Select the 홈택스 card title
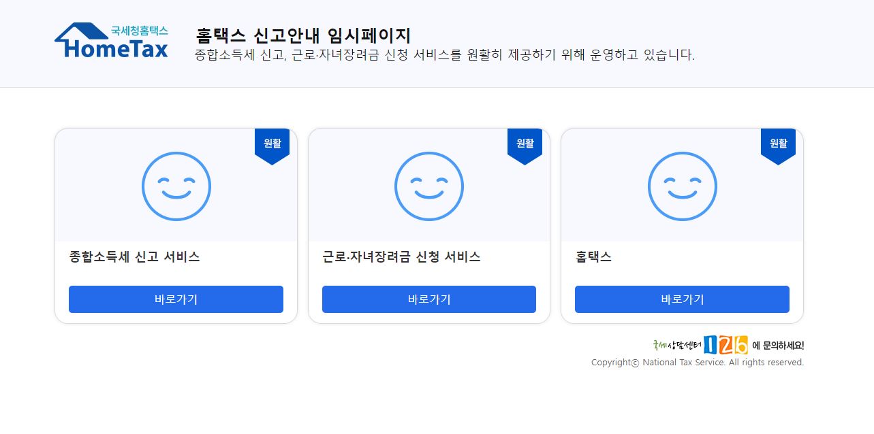The image size is (874, 434). 593,257
